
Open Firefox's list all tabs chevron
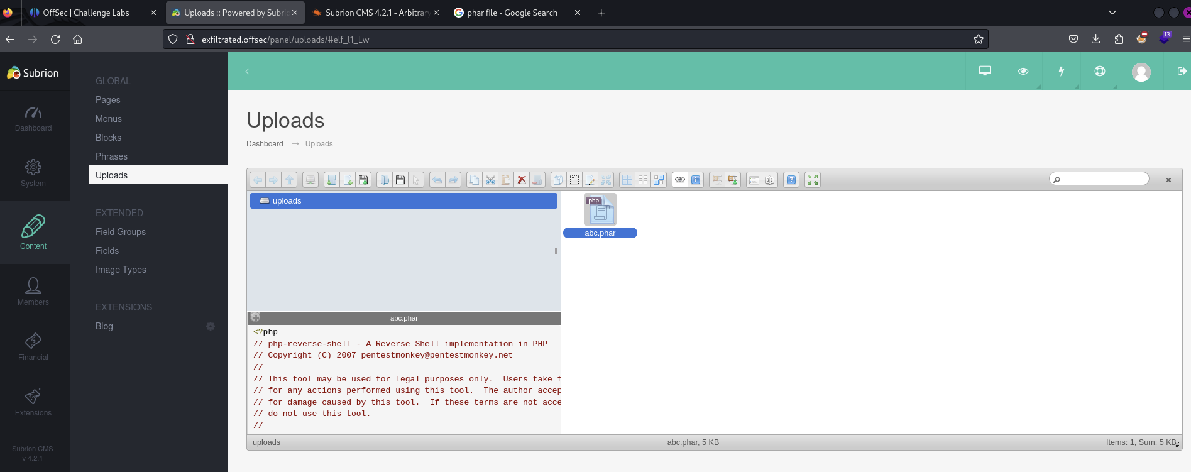click(1112, 13)
